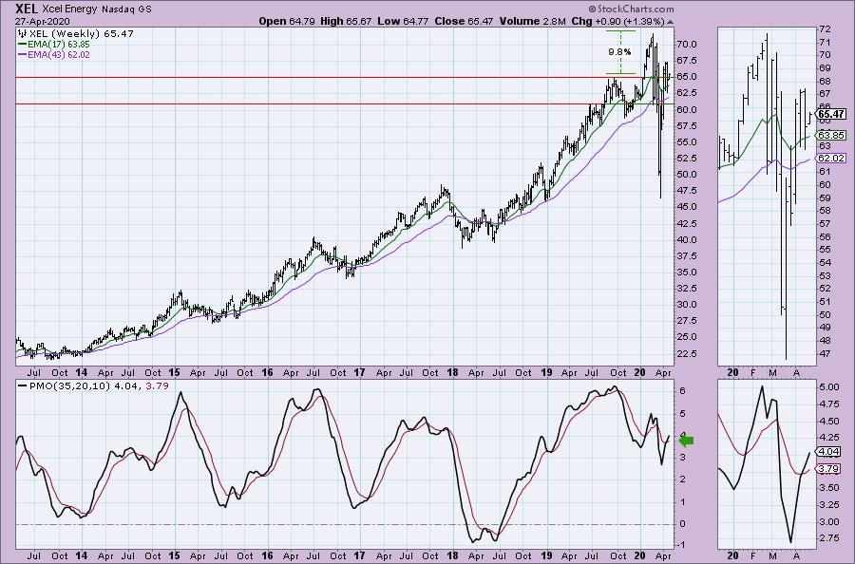Click the green arrow marker on PMO panel

pos(687,441)
